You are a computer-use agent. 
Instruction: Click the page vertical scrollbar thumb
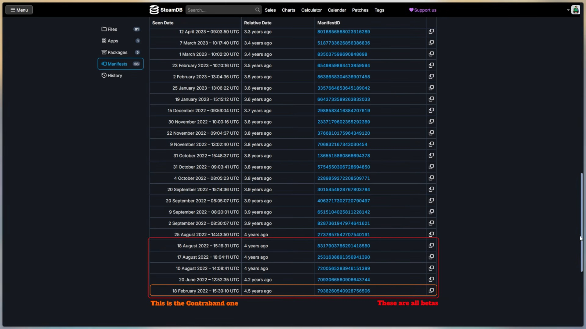[x=582, y=222]
